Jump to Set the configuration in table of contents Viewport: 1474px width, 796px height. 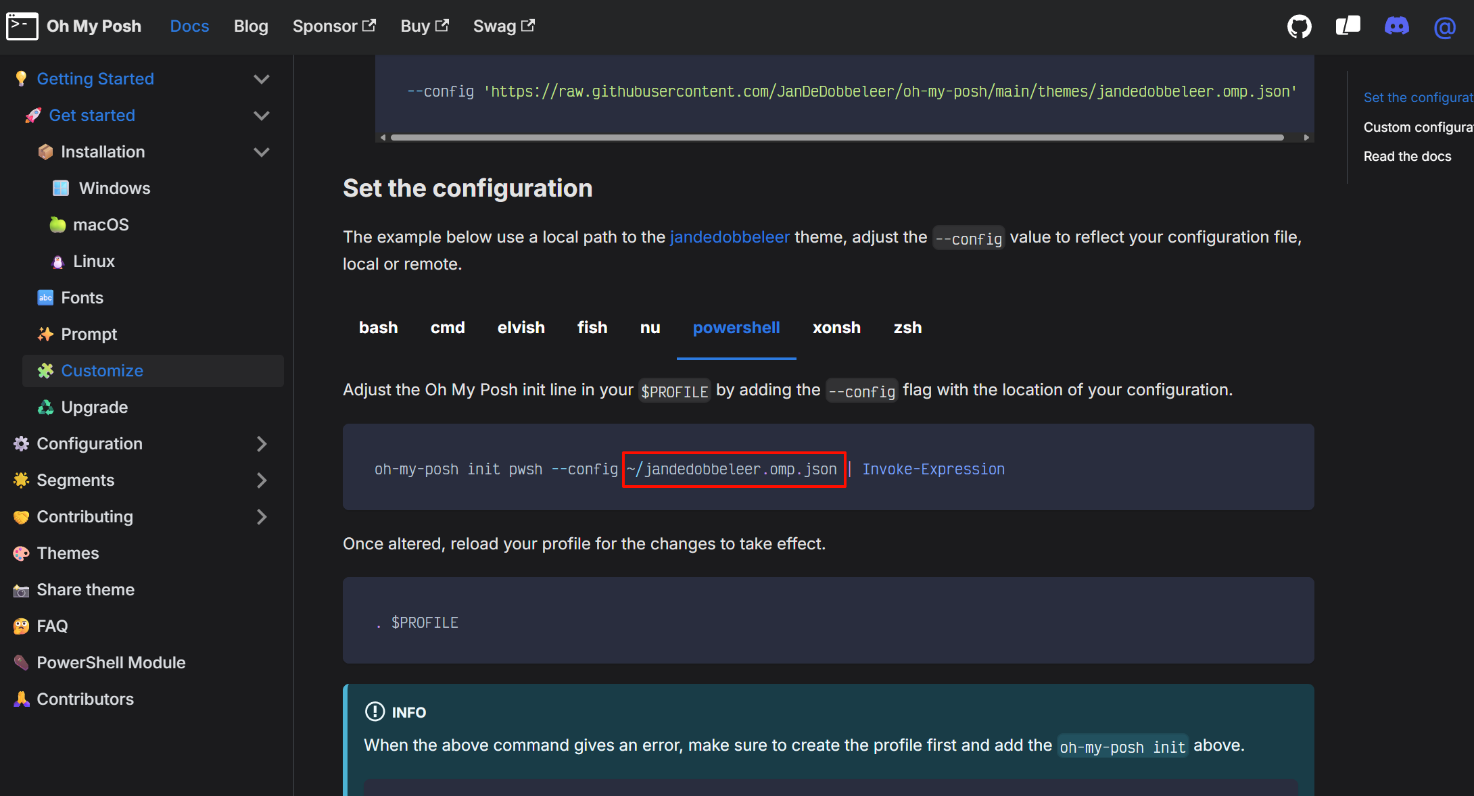(1419, 97)
